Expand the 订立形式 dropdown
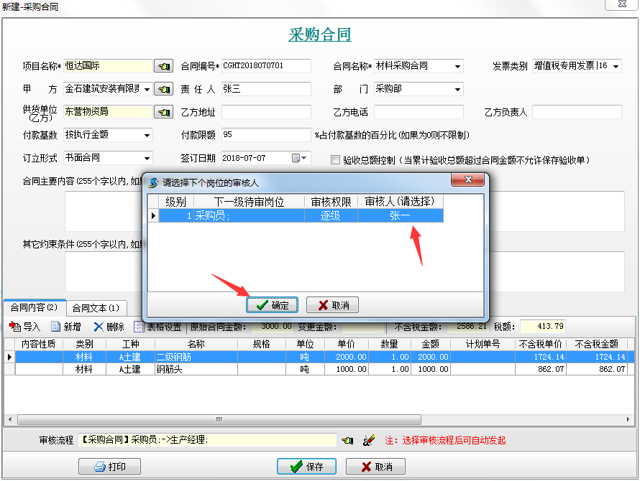Viewport: 640px width, 481px height. click(x=147, y=158)
